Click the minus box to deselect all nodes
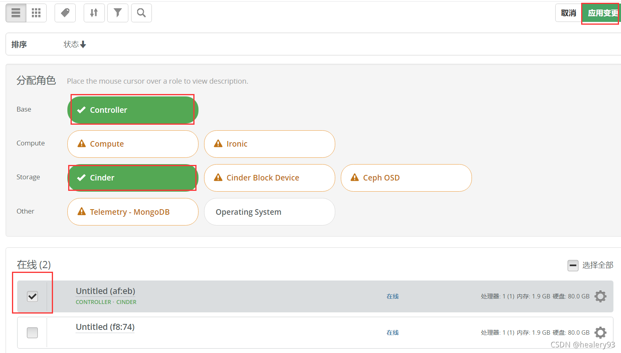Image resolution: width=621 pixels, height=353 pixels. pyautogui.click(x=573, y=265)
